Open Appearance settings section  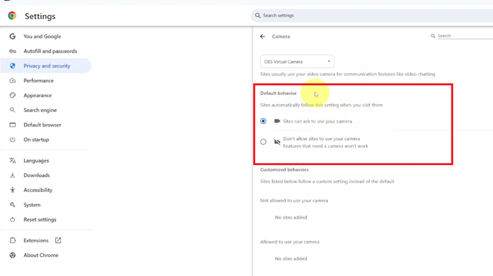coord(37,95)
